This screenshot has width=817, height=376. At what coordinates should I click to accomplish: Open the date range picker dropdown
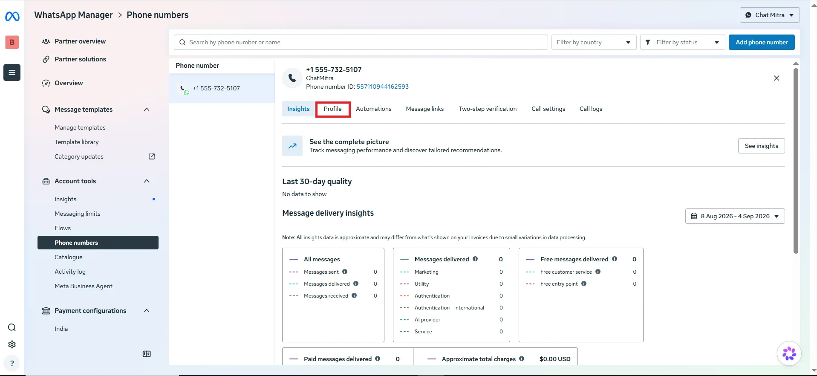click(x=735, y=216)
